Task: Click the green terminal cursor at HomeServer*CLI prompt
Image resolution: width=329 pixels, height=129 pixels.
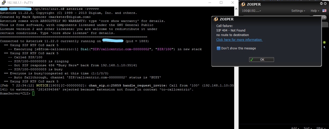Action: [x=33, y=93]
